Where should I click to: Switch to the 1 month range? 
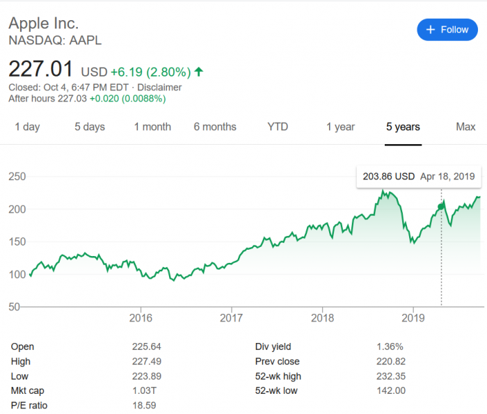152,127
